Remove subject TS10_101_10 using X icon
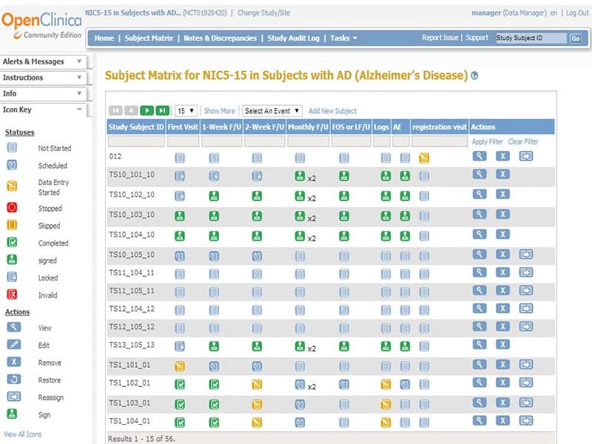Viewport: 592px width, 444px height. tap(502, 174)
